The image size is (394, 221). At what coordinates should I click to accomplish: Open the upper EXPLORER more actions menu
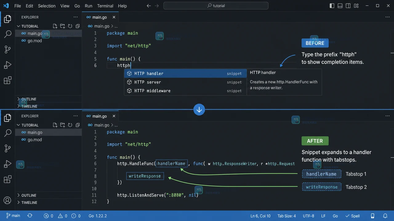coord(76,17)
